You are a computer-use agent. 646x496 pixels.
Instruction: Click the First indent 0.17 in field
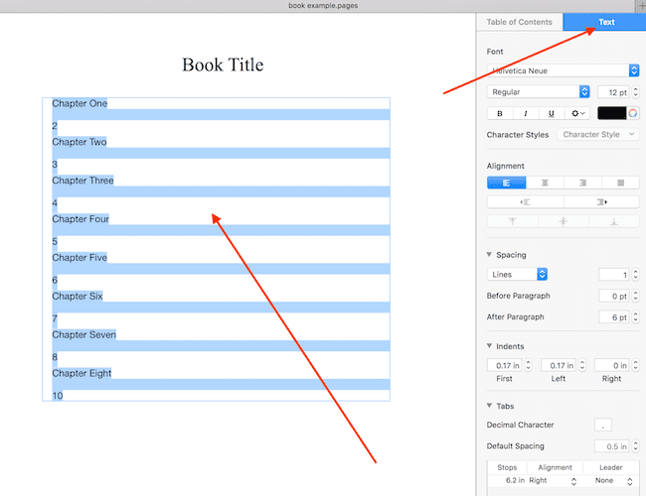click(x=505, y=366)
